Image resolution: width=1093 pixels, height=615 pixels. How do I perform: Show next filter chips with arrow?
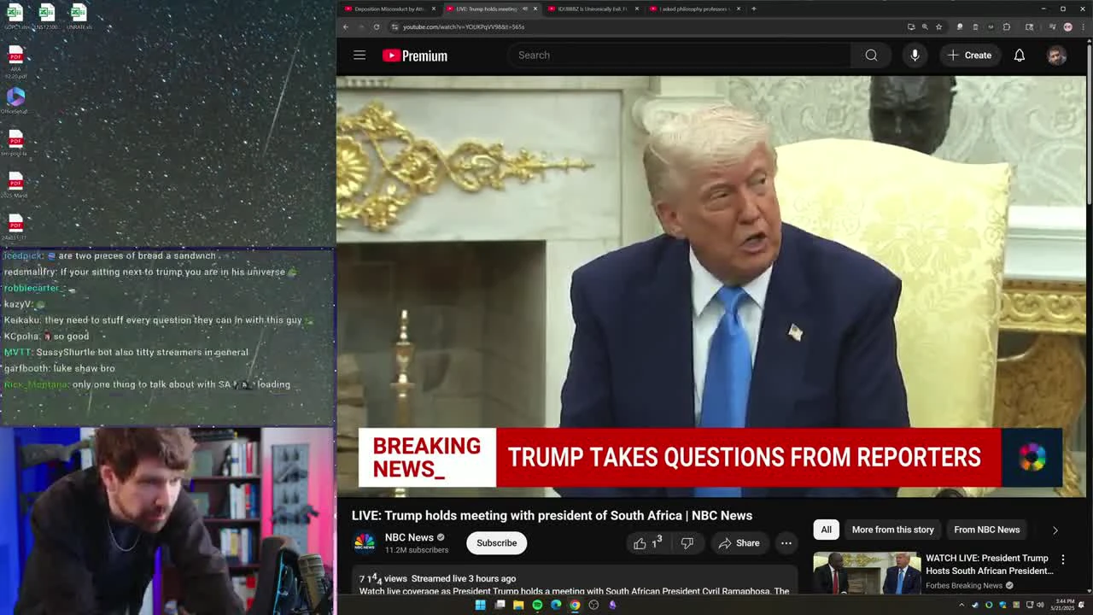point(1055,530)
